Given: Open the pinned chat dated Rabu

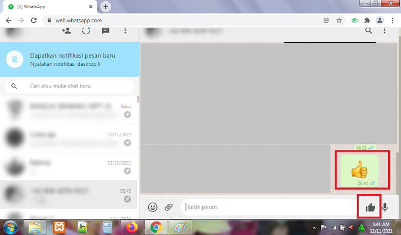Looking at the screenshot, I should click(69, 110).
